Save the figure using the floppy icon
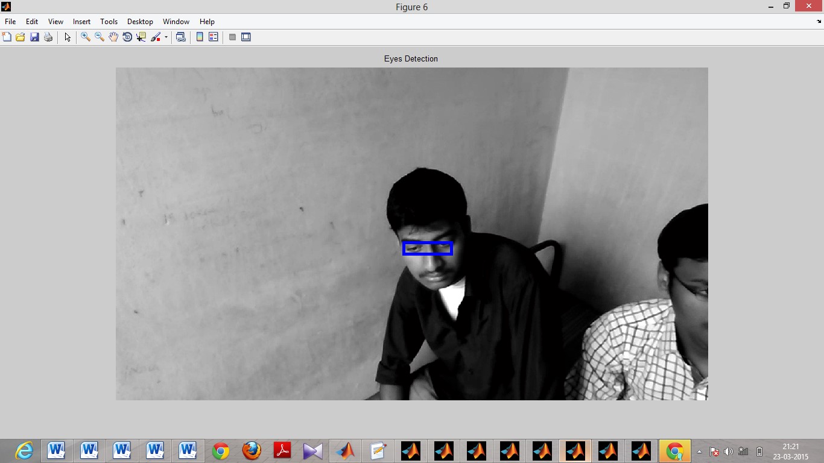This screenshot has width=824, height=463. click(34, 37)
